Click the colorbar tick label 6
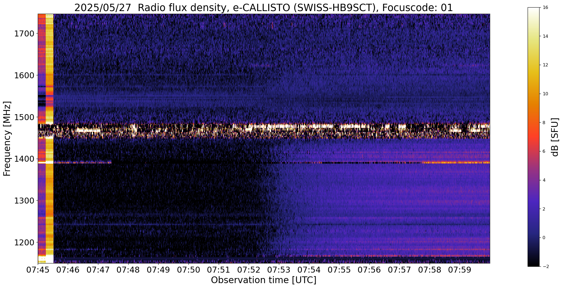This screenshot has height=288, width=563. (x=544, y=151)
